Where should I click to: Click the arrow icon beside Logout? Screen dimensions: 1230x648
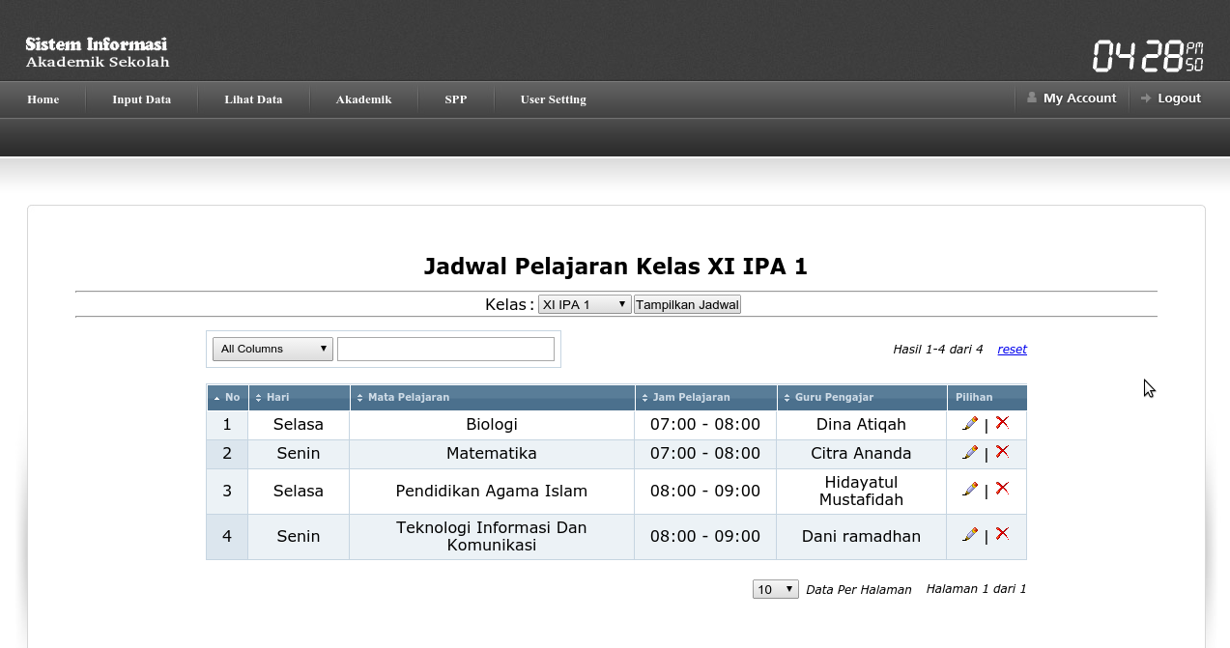tap(1144, 97)
